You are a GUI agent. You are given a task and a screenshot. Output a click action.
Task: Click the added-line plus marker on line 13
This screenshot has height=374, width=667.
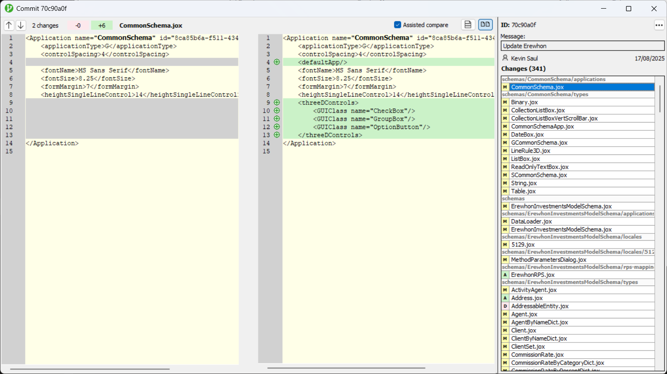coord(277,135)
